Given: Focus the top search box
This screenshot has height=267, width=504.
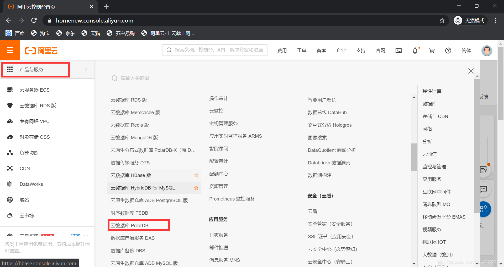Looking at the screenshot, I should click(x=215, y=50).
